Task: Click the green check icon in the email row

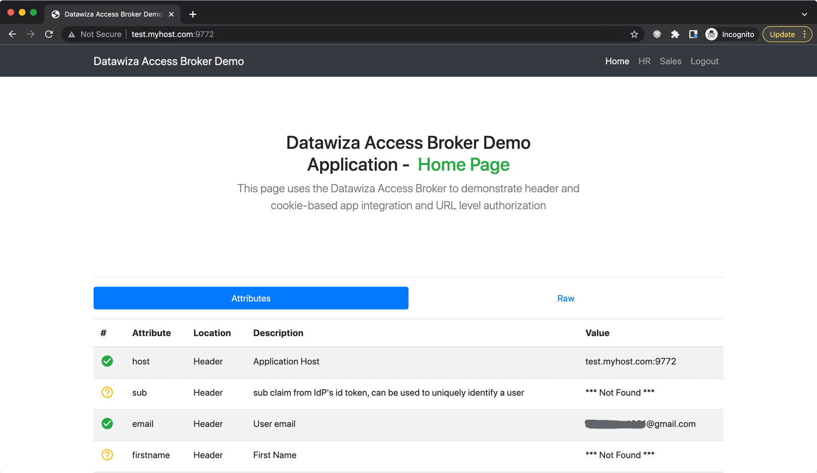Action: pyautogui.click(x=107, y=423)
